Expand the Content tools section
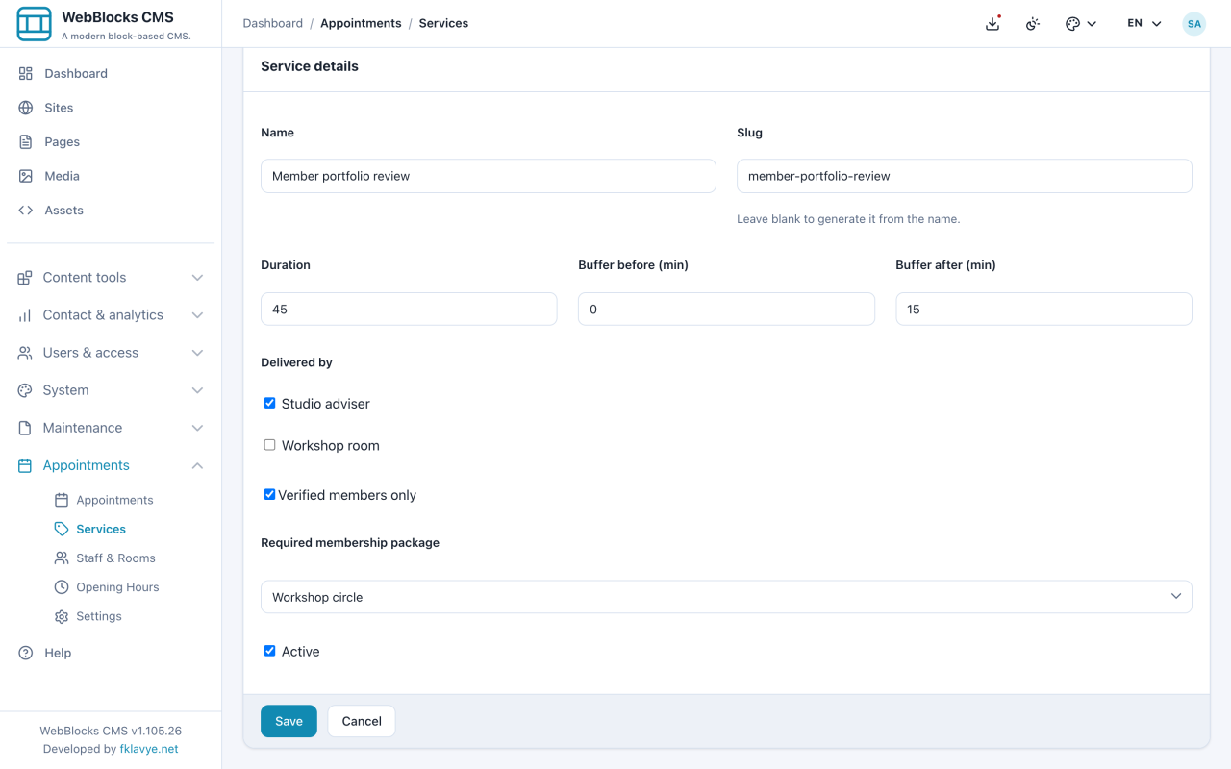 (x=111, y=278)
